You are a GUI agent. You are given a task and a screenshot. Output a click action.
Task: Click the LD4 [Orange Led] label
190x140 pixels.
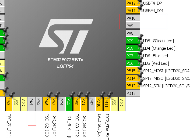point(159,48)
